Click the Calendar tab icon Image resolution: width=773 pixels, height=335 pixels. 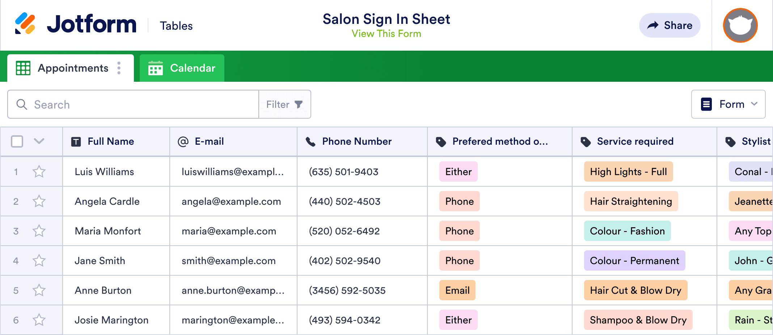(x=156, y=68)
